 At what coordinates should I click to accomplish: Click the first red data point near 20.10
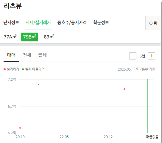tap(20, 128)
